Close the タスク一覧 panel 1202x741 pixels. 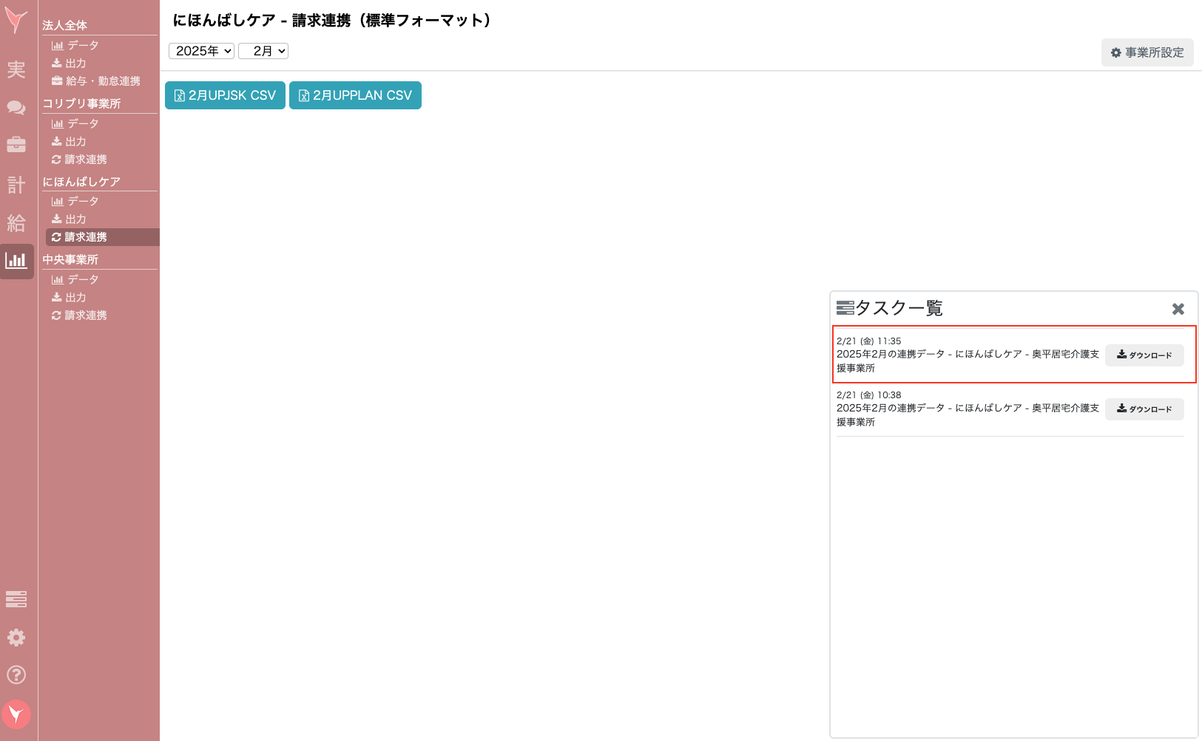click(1178, 309)
